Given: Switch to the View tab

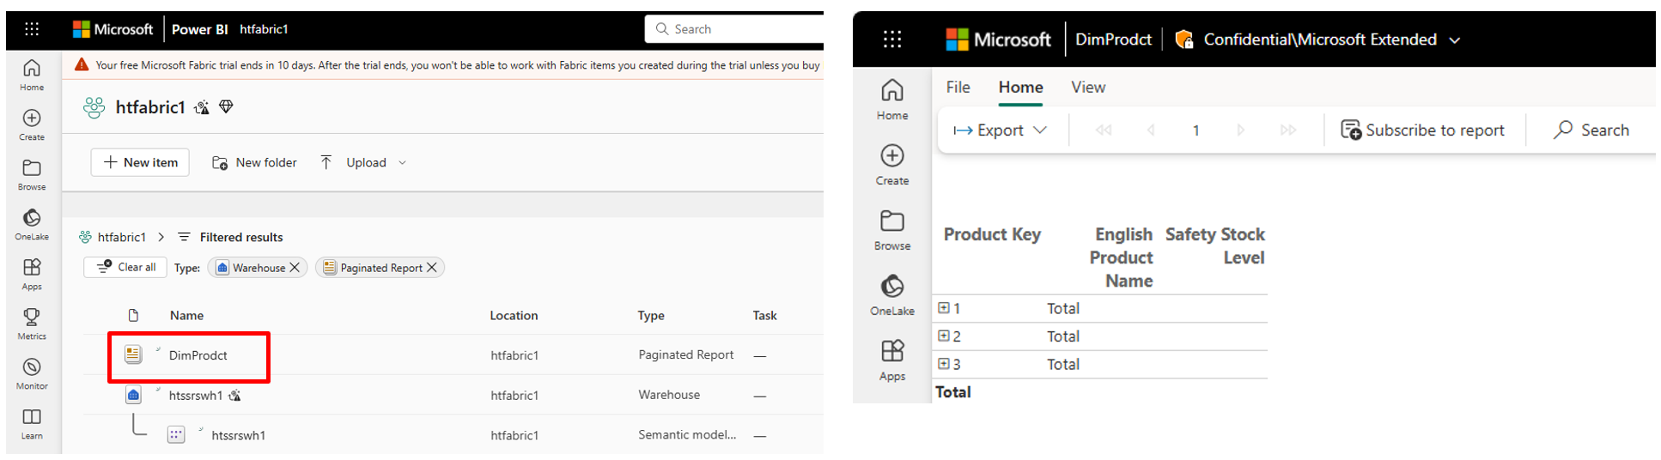Looking at the screenshot, I should (x=1088, y=88).
